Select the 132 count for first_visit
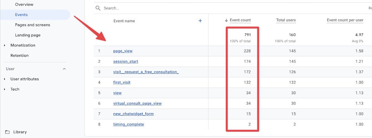 coord(247,82)
